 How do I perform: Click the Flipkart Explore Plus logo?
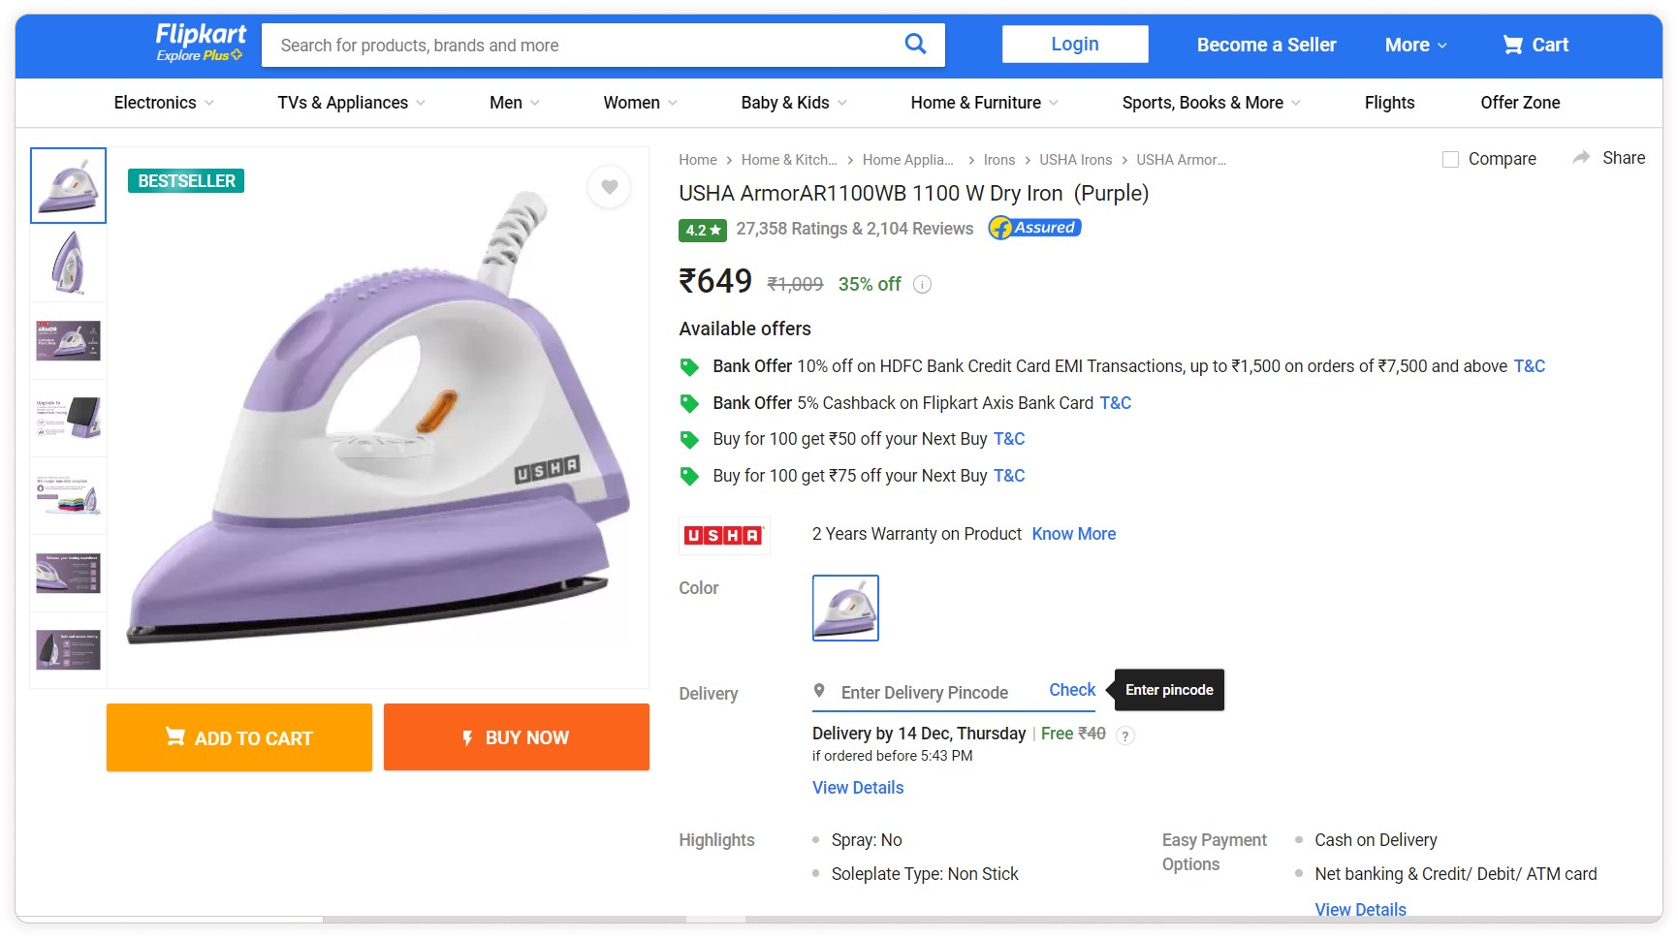point(201,43)
